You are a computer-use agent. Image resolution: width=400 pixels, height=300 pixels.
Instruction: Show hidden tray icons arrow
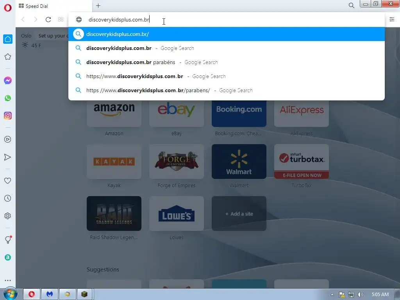(332, 295)
